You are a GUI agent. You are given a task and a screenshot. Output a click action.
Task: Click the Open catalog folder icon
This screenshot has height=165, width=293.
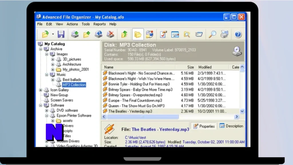pyautogui.click(x=45, y=34)
